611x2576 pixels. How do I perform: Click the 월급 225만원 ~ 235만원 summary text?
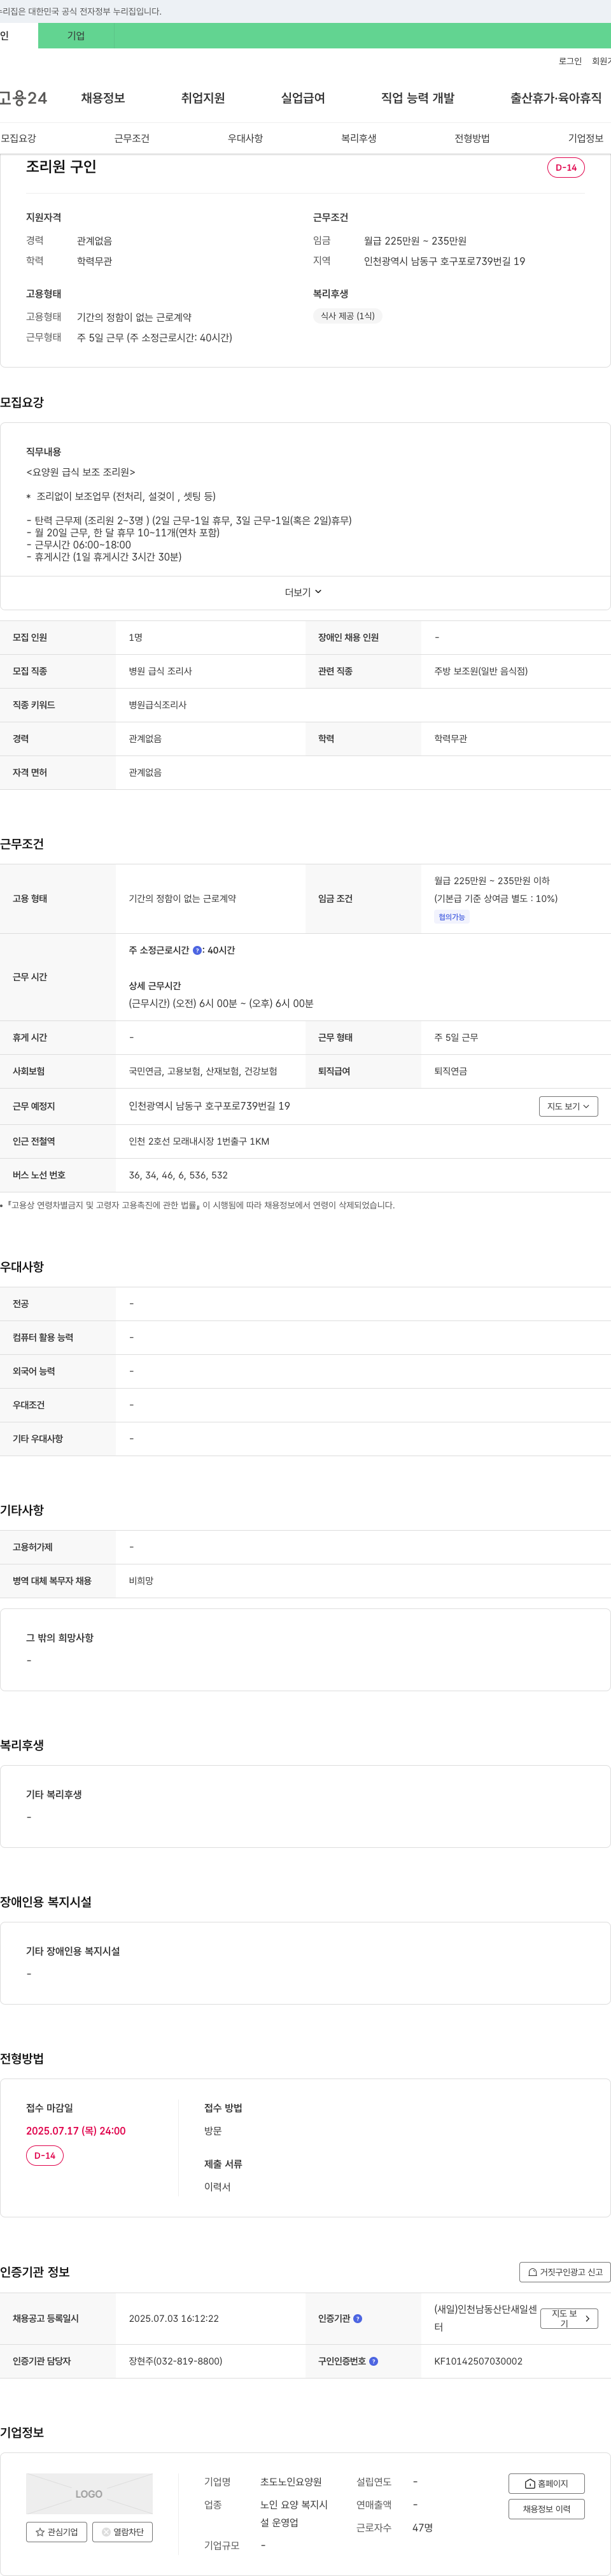(x=416, y=241)
